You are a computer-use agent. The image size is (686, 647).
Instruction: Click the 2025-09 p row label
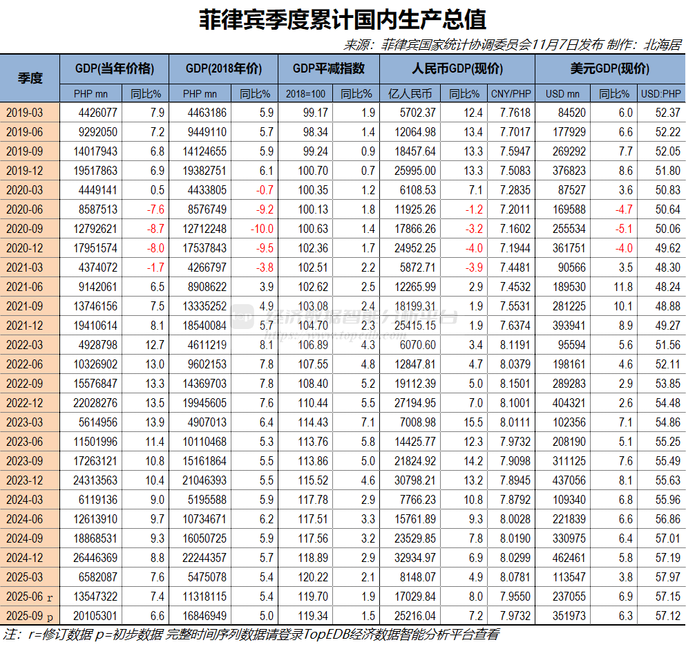tap(30, 614)
